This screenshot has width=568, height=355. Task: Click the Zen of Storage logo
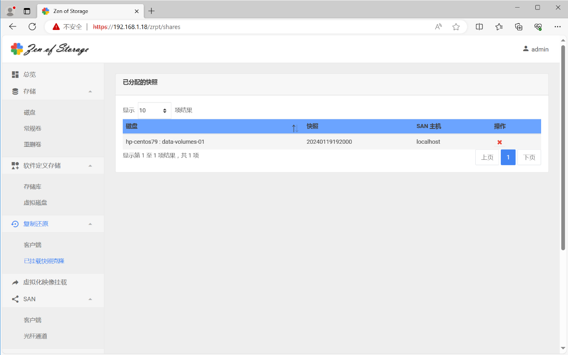click(x=50, y=49)
